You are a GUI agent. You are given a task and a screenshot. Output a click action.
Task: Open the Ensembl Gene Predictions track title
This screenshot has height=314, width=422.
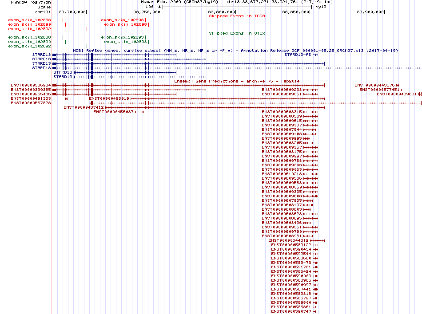point(237,81)
